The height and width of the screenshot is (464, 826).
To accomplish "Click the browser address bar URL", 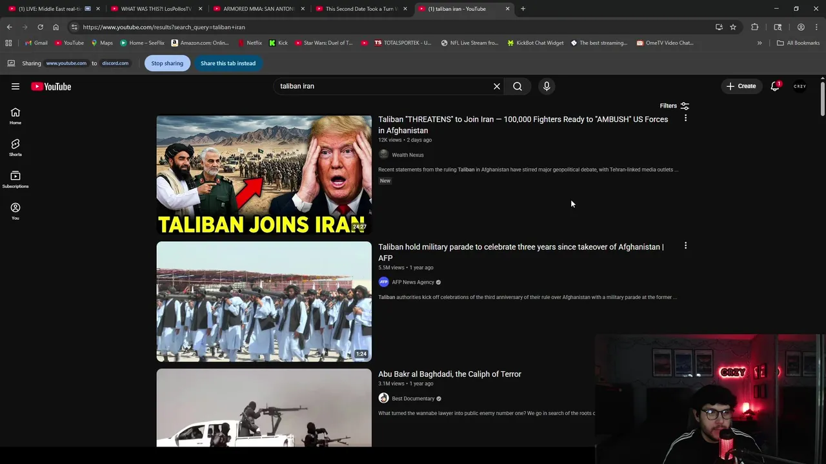I will click(x=164, y=27).
